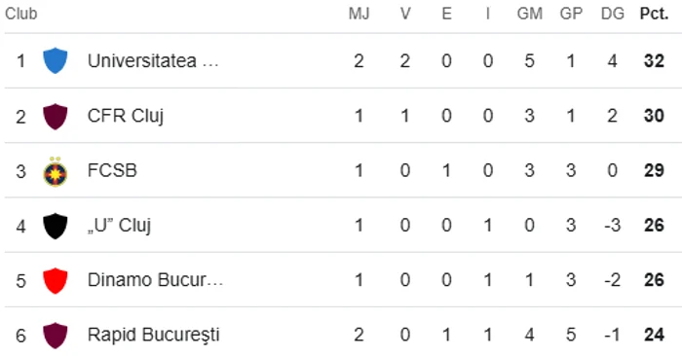Open the CFR Cluj team link
This screenshot has width=682, height=356.
(x=126, y=116)
